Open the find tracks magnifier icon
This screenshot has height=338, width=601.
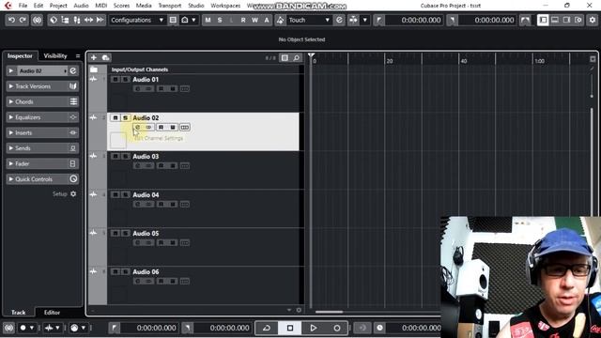click(297, 58)
